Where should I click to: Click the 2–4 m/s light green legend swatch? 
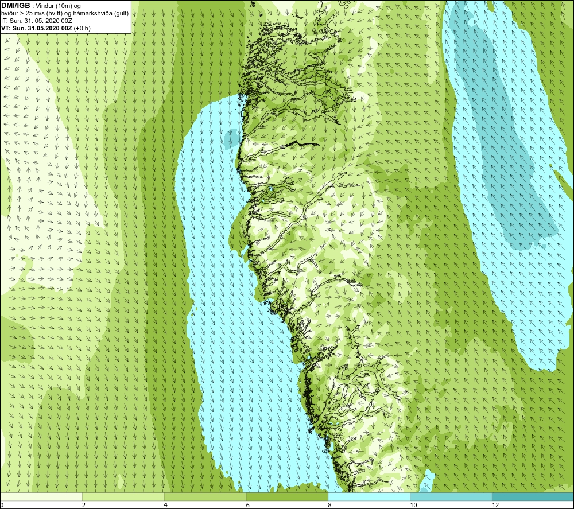pyautogui.click(x=123, y=496)
